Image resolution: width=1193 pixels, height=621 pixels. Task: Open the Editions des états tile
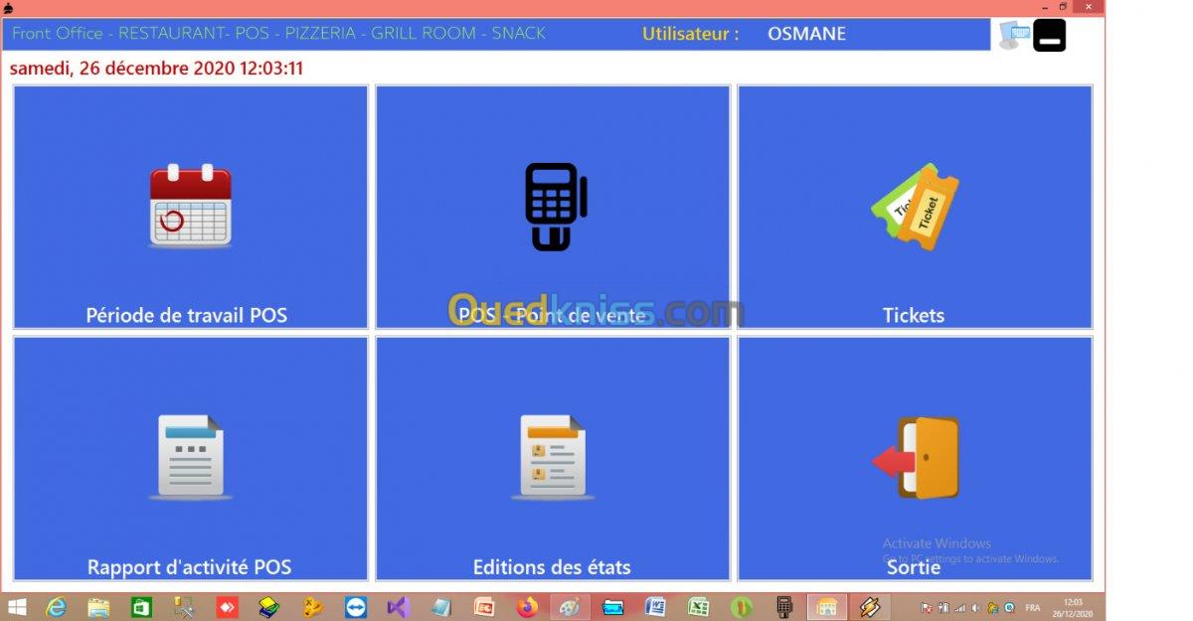[553, 458]
